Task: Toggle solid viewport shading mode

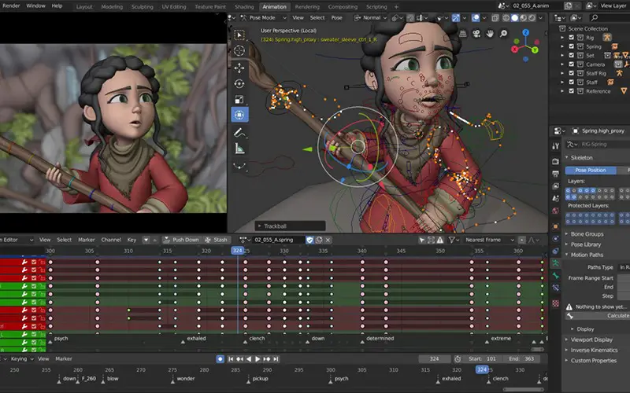Action: [515, 17]
